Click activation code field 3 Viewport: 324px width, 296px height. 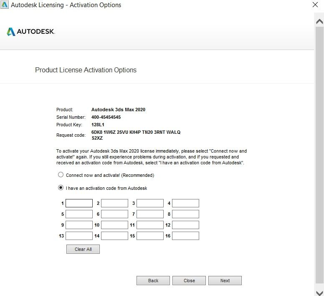coord(150,203)
